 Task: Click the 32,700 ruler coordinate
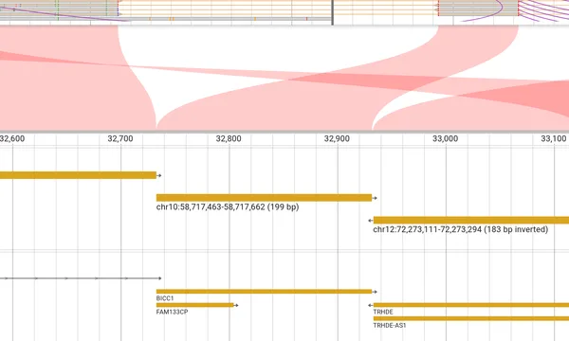120,139
